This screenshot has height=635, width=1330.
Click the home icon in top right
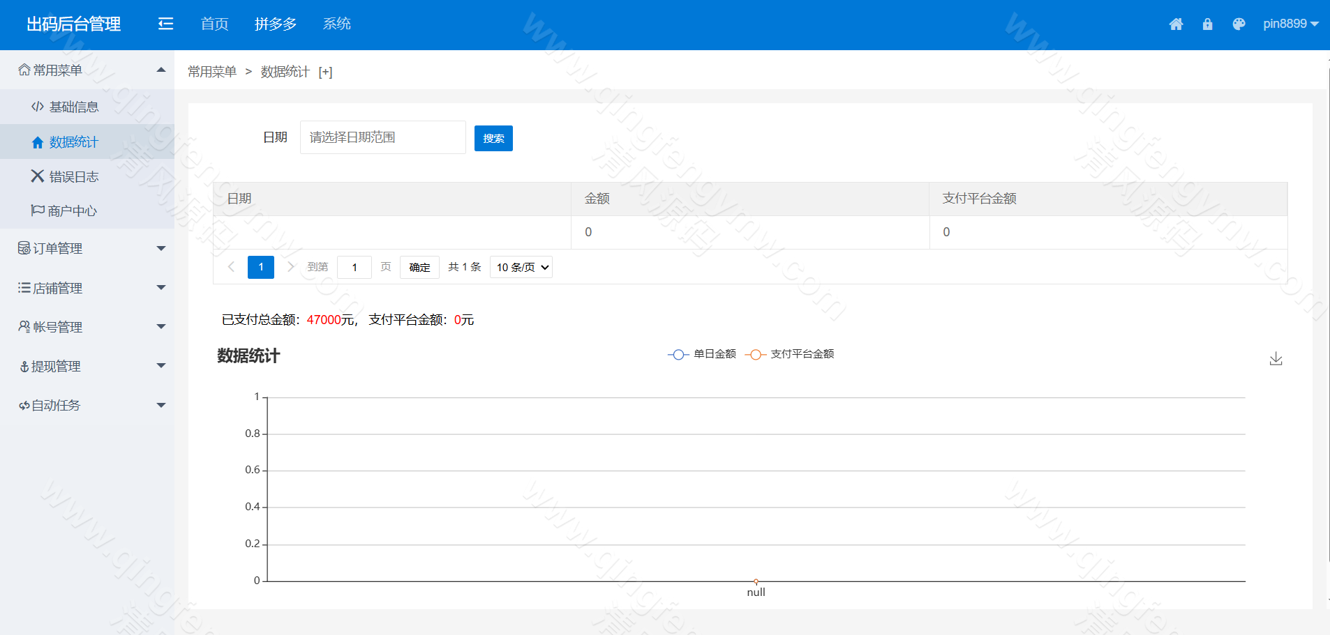[1176, 24]
